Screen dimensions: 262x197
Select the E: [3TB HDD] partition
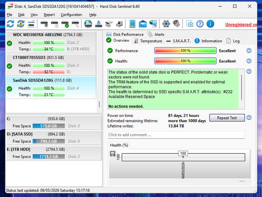pos(54,153)
